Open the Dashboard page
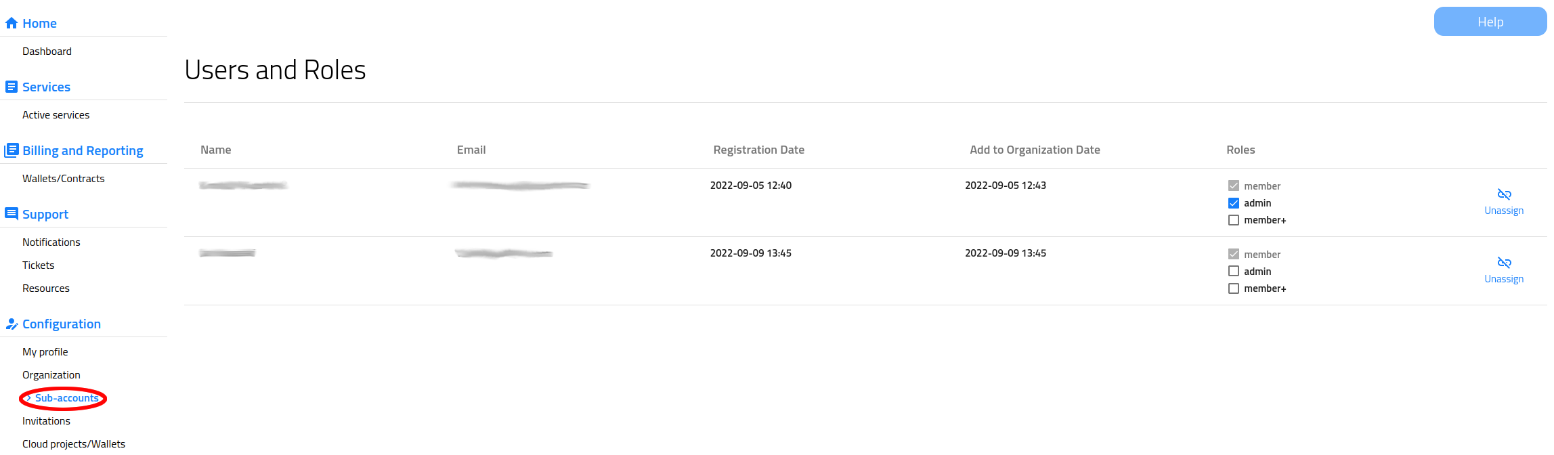 (x=47, y=51)
